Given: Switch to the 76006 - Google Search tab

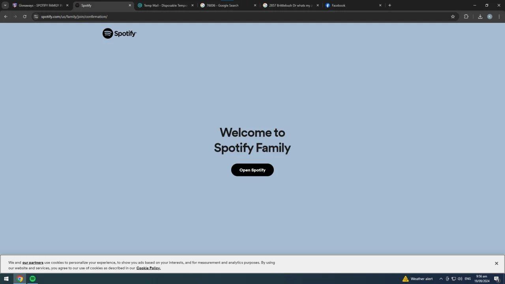Looking at the screenshot, I should coord(228,6).
